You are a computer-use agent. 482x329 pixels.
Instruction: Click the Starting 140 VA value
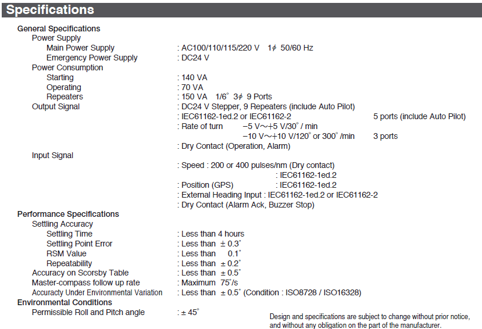194,77
